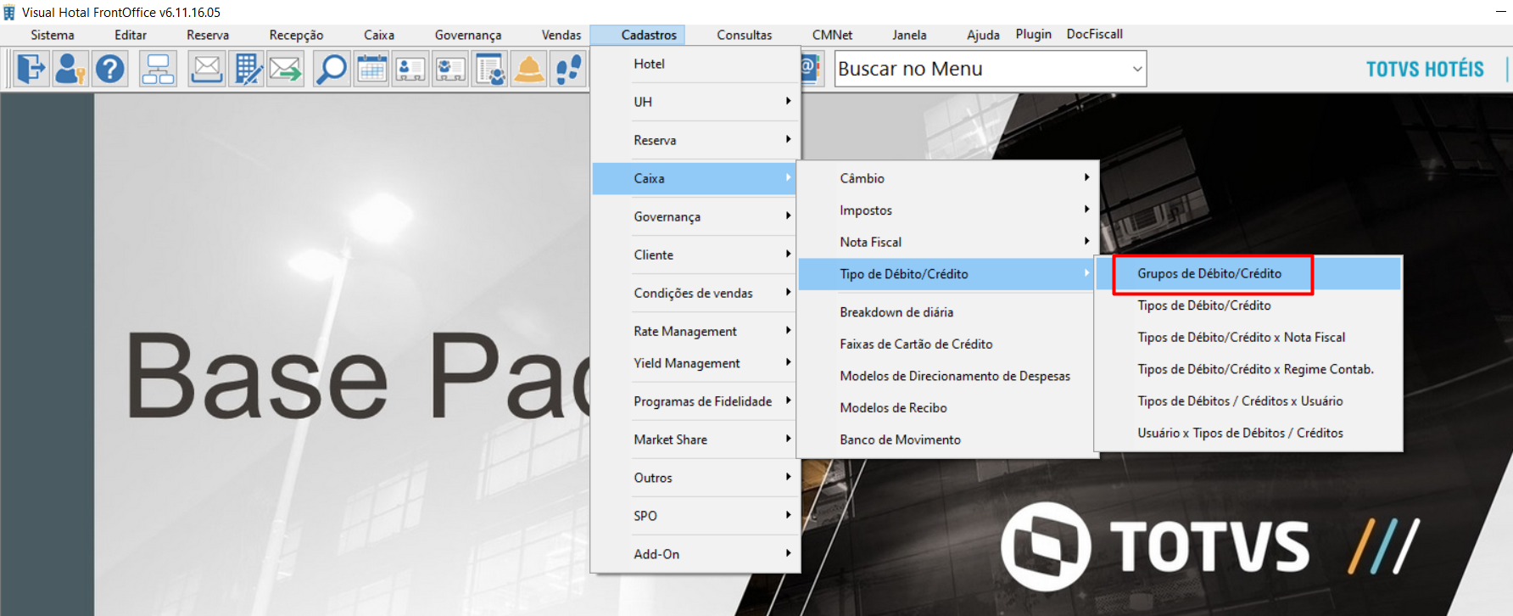The width and height of the screenshot is (1513, 616).
Task: Expand the Yield Management submenu
Action: [695, 363]
